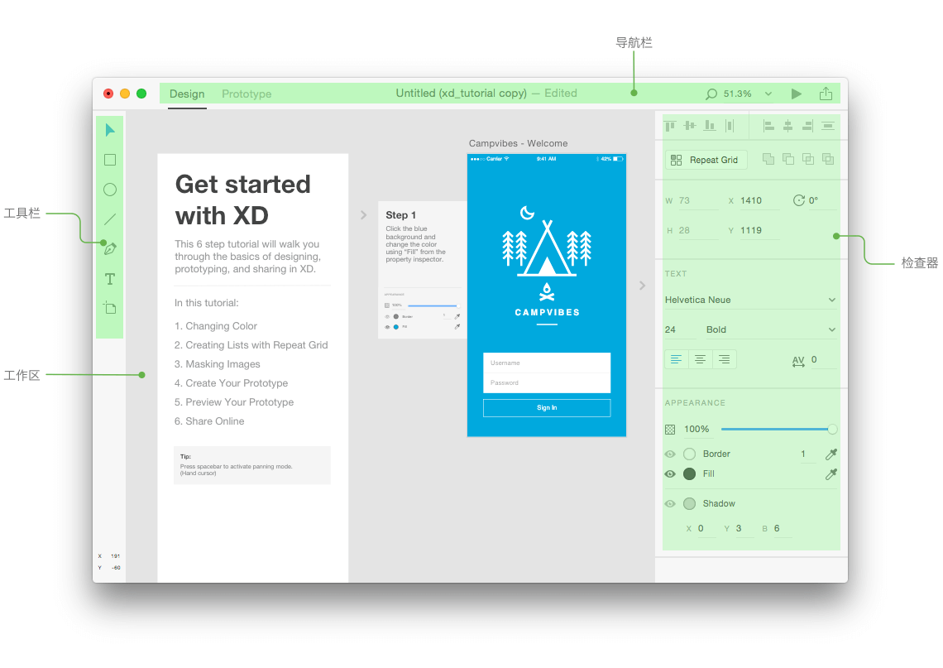Click the Share export icon
The height and width of the screenshot is (668, 943).
(826, 93)
